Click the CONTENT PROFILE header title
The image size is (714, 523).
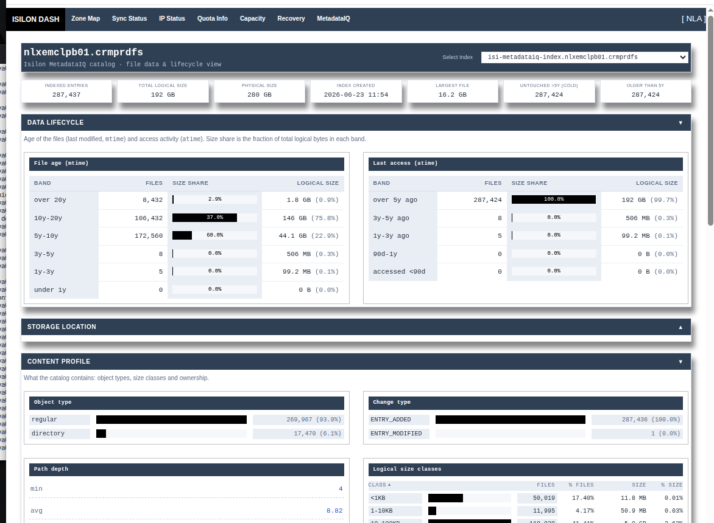tap(58, 362)
